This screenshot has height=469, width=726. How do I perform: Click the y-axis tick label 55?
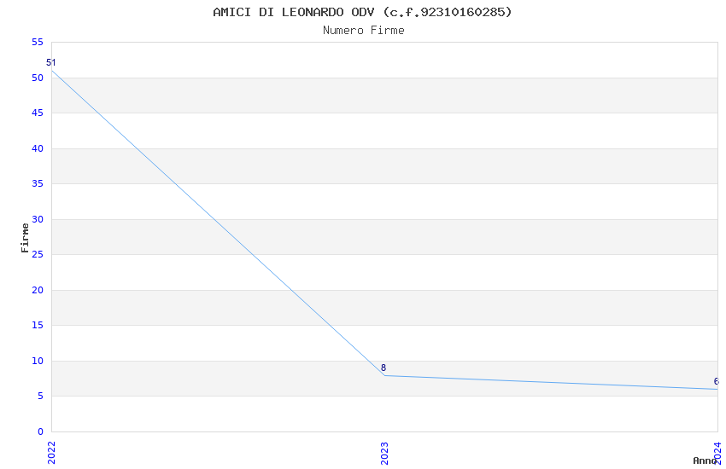[x=38, y=42]
